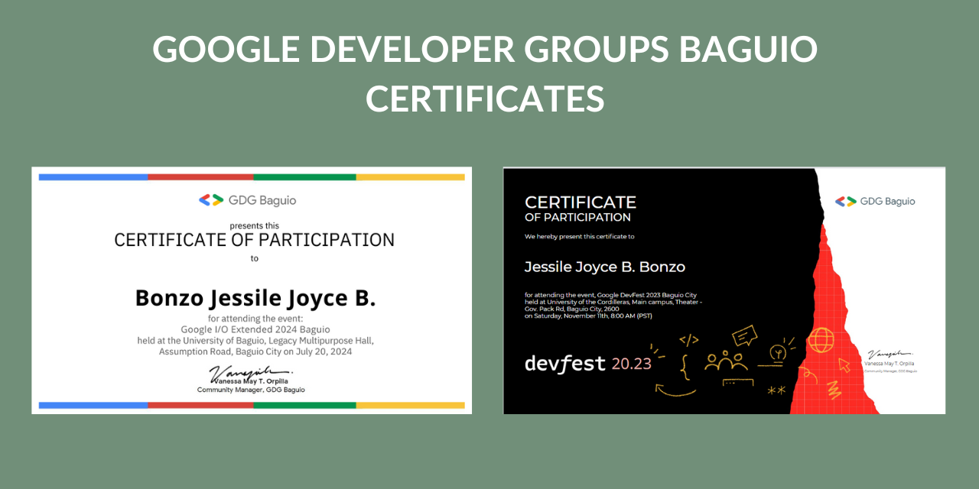The image size is (979, 489).
Task: Click the 'devfest 20.23' logo text
Action: tap(588, 364)
